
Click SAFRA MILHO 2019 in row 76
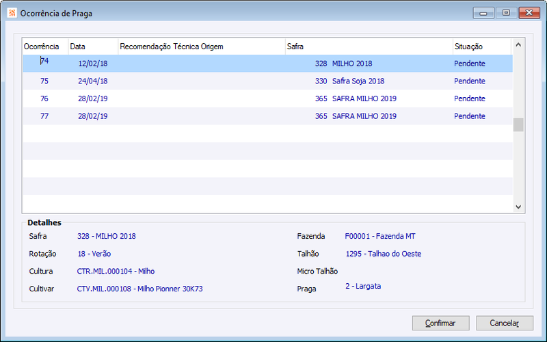[x=364, y=98]
